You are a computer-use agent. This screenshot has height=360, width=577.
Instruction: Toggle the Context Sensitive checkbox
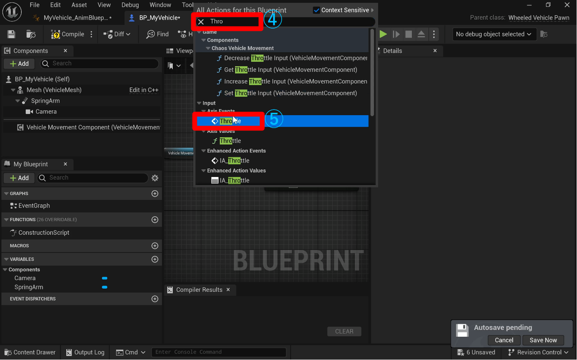pos(317,10)
